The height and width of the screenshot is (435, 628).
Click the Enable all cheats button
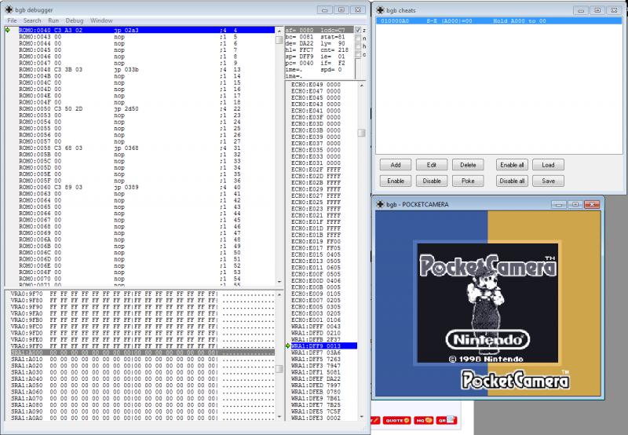click(x=513, y=165)
